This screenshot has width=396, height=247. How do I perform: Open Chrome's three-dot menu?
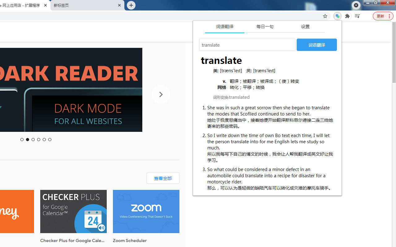(x=389, y=16)
